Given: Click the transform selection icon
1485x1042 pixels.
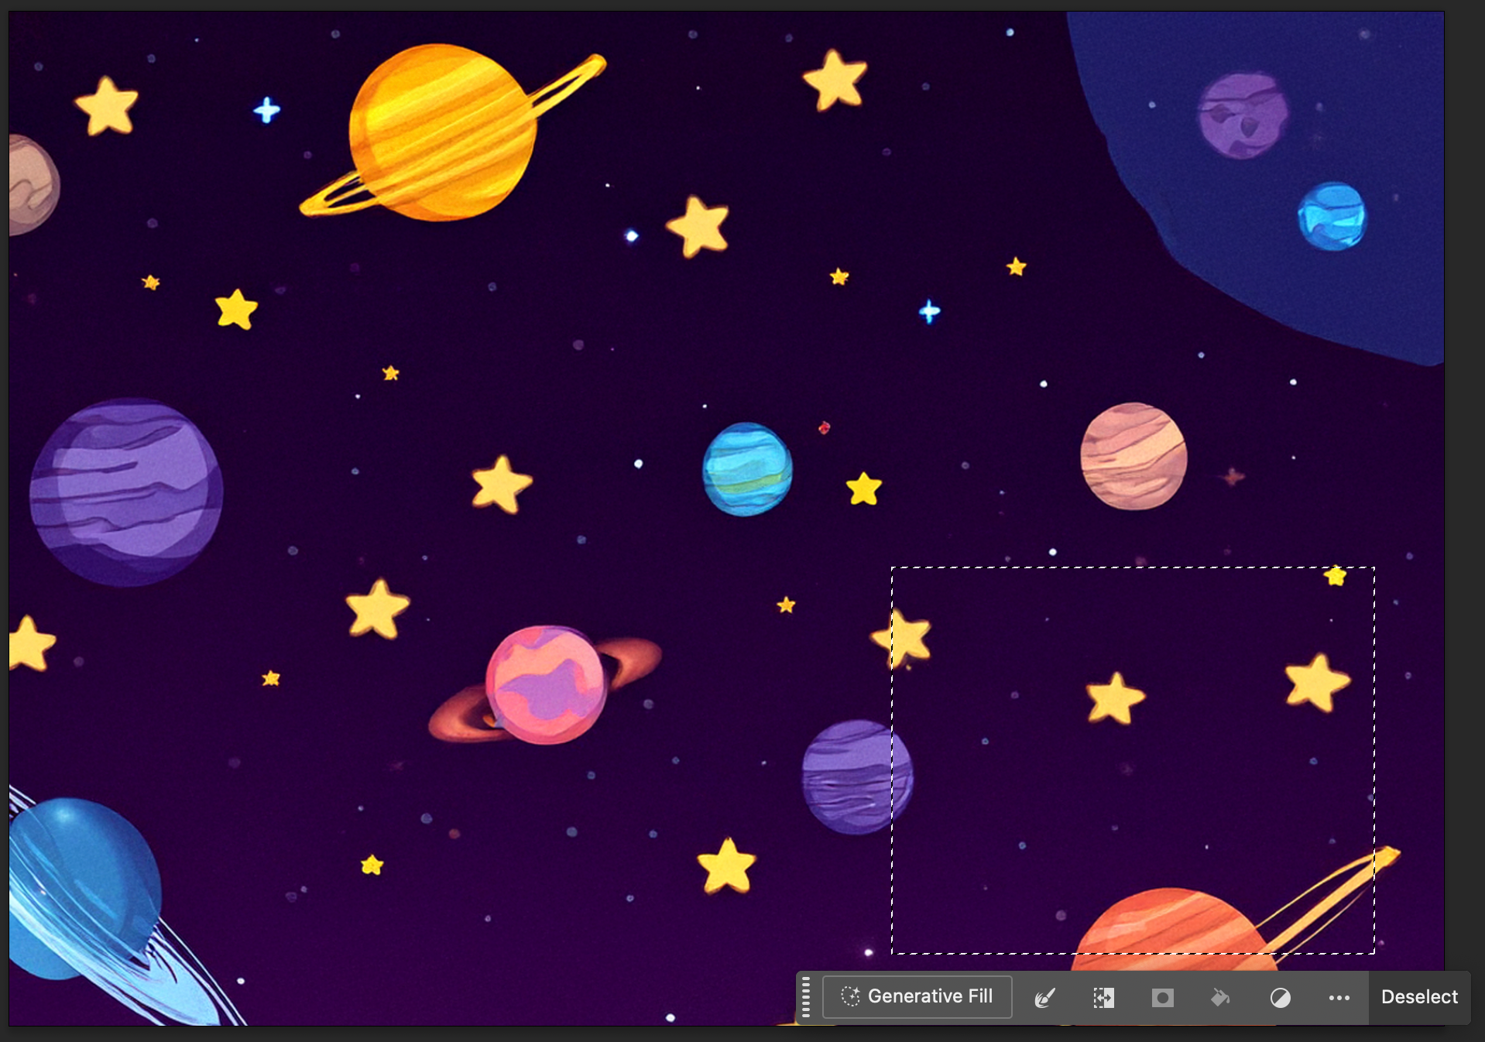Looking at the screenshot, I should 1103,998.
